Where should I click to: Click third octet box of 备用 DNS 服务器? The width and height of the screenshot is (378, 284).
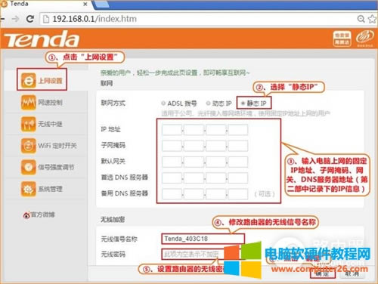[215, 194]
